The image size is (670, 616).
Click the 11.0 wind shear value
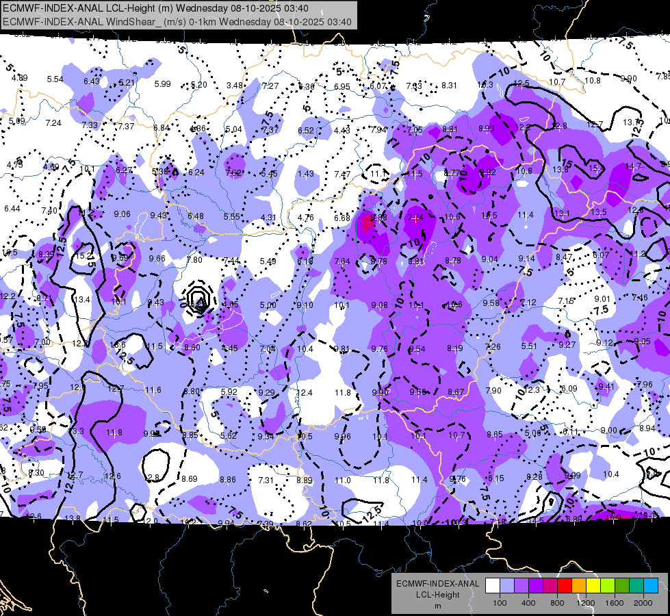(343, 480)
